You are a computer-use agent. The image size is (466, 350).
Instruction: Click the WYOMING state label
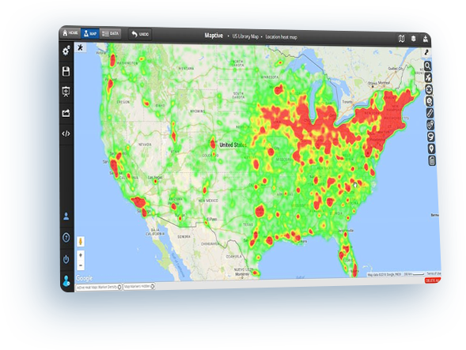click(198, 111)
